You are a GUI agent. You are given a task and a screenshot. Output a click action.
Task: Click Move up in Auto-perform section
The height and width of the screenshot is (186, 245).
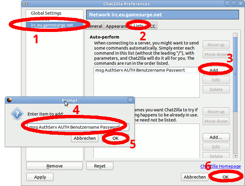[x=216, y=45]
